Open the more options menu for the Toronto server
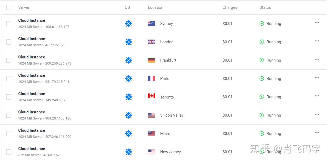 click(317, 96)
